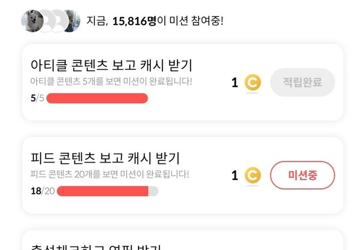363x250 pixels.
Task: Open the 피드 콘텐츠 보고 캐시 받기 mission title
Action: click(105, 157)
